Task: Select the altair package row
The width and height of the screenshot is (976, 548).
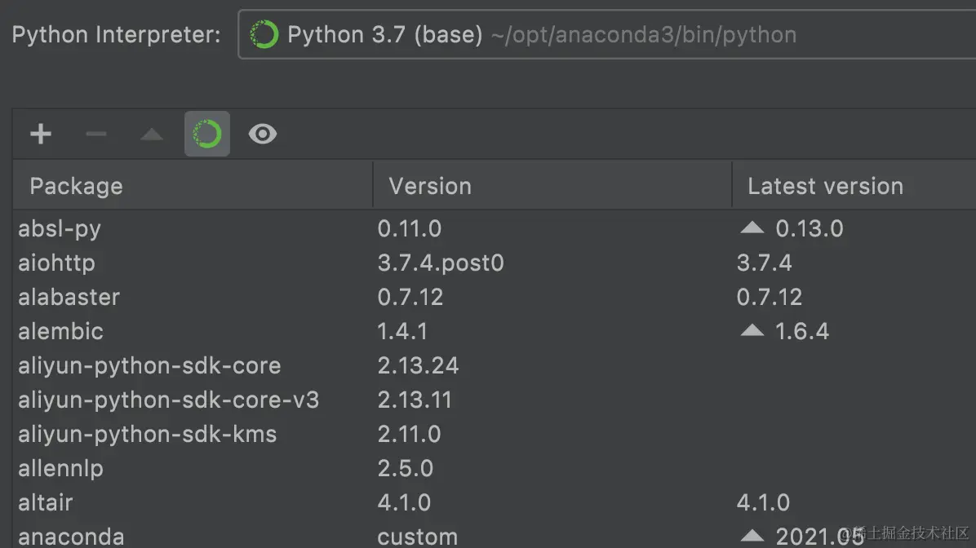Action: [x=46, y=503]
